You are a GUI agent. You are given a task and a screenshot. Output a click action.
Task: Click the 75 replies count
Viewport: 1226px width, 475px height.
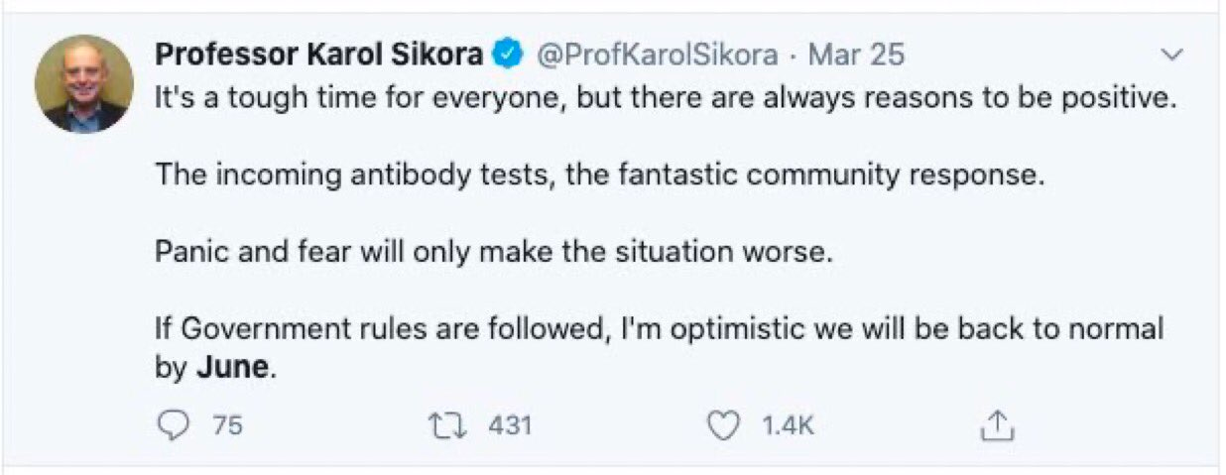pos(227,426)
